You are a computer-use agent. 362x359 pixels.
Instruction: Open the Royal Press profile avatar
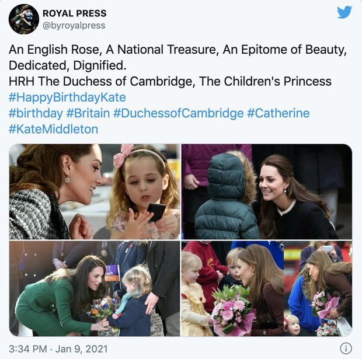point(24,19)
